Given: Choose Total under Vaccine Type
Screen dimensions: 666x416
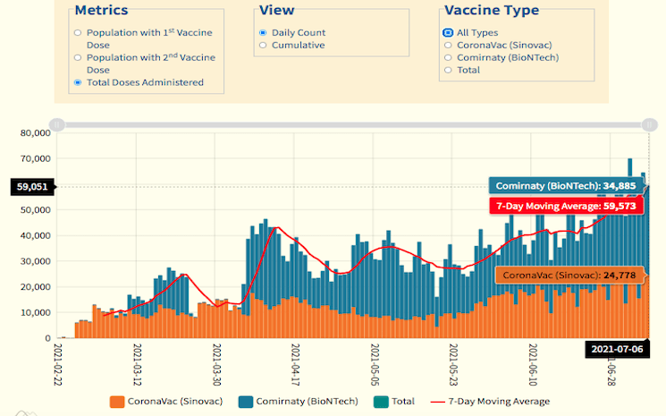Looking at the screenshot, I should (448, 70).
